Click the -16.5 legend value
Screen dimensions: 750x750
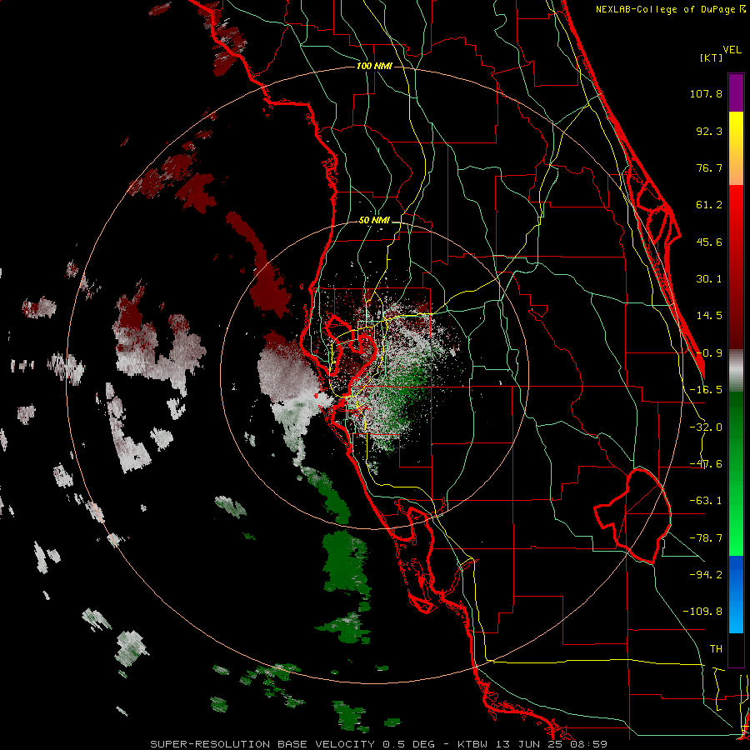(x=706, y=390)
